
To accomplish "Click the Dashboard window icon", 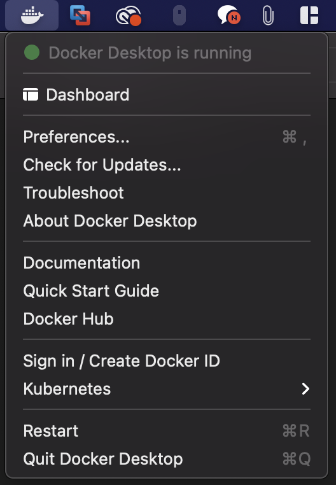I will click(x=31, y=94).
